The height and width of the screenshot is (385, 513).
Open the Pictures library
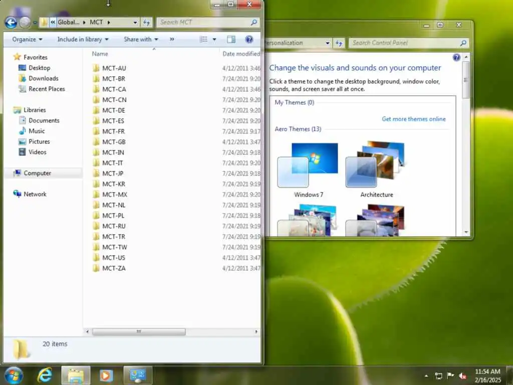click(39, 141)
